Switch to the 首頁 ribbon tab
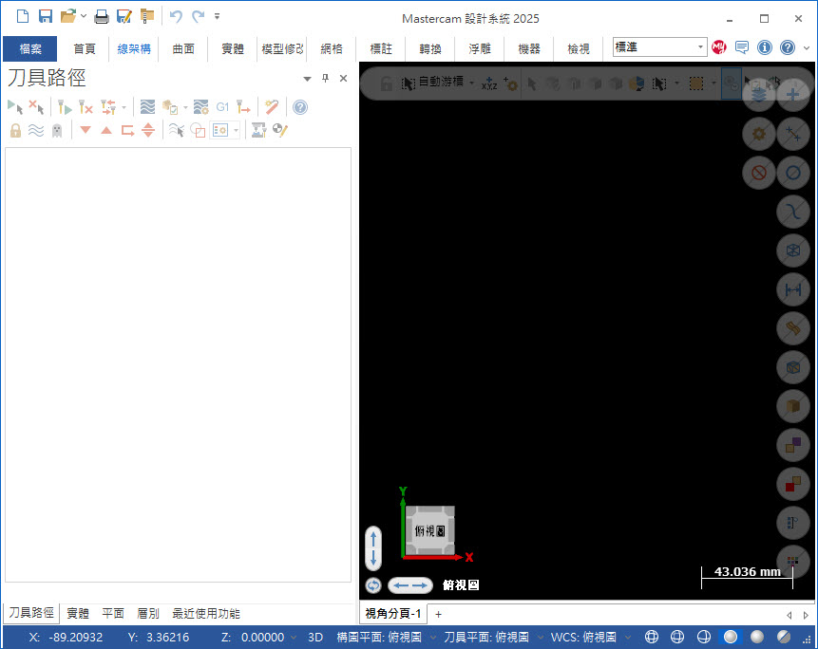 click(x=85, y=49)
